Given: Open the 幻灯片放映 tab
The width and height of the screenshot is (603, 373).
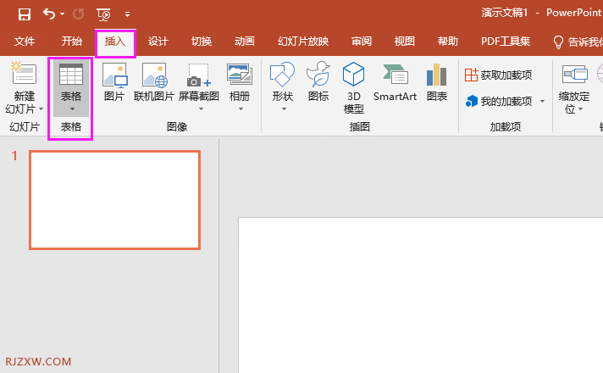Looking at the screenshot, I should 303,42.
